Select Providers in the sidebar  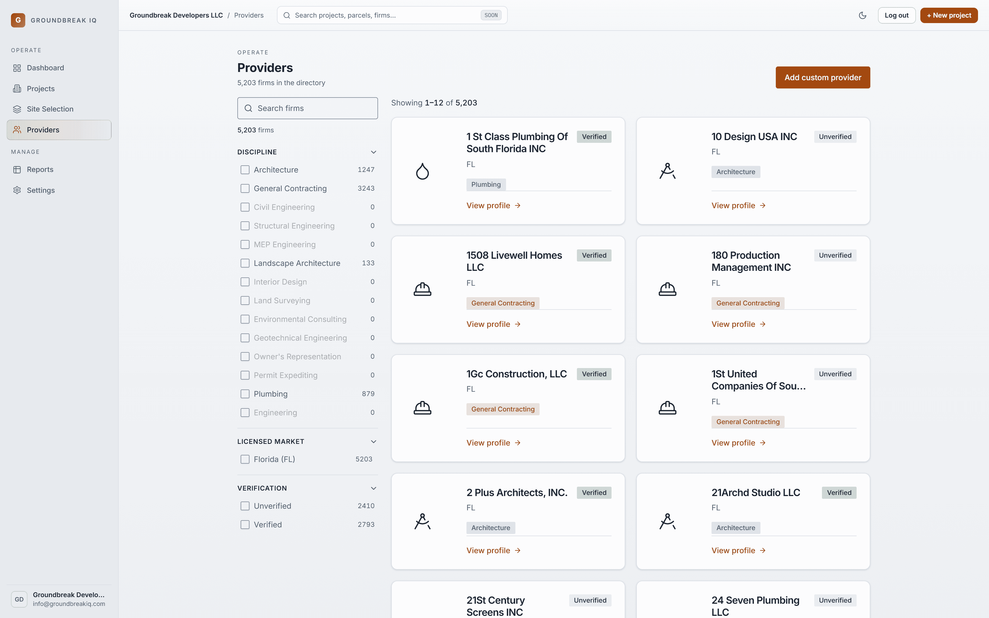59,130
